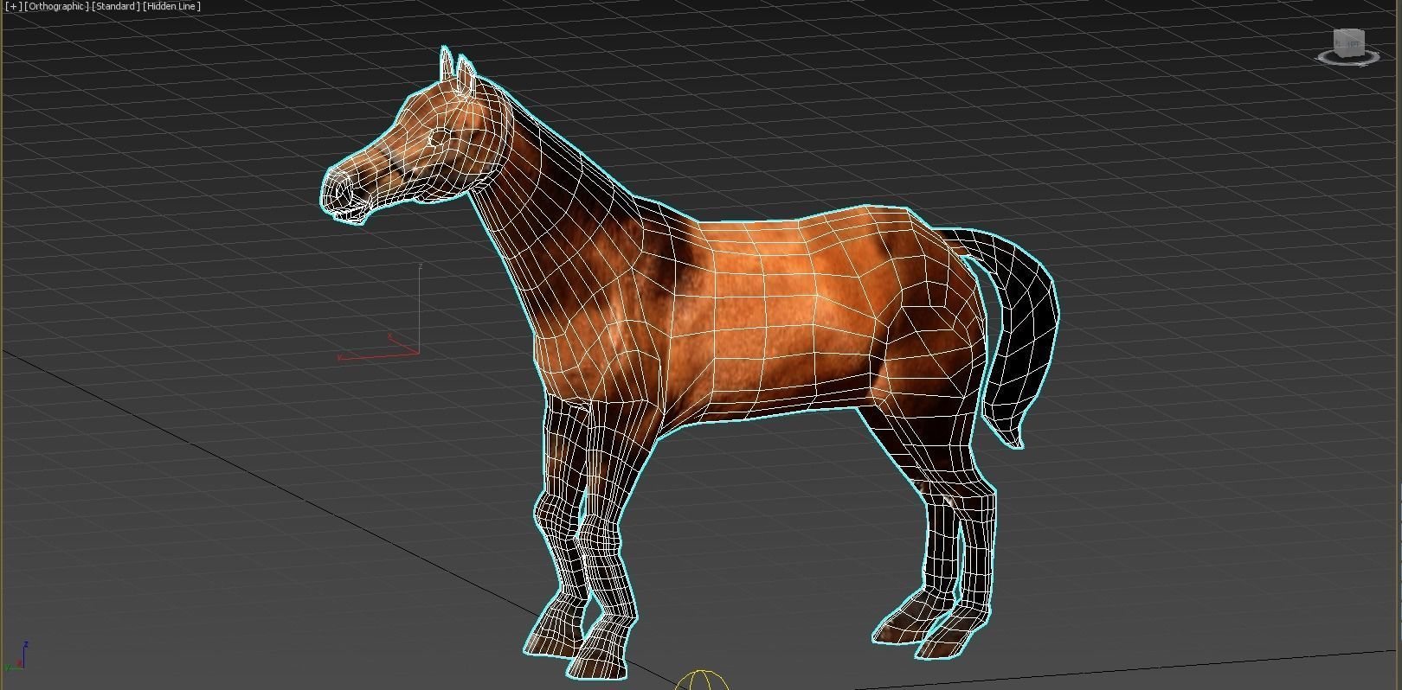Image resolution: width=1402 pixels, height=690 pixels.
Task: Open the [+] viewport general menu
Action: [x=13, y=6]
